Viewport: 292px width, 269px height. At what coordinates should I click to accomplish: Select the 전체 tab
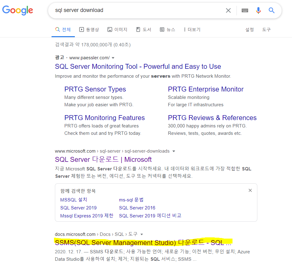coord(63,30)
